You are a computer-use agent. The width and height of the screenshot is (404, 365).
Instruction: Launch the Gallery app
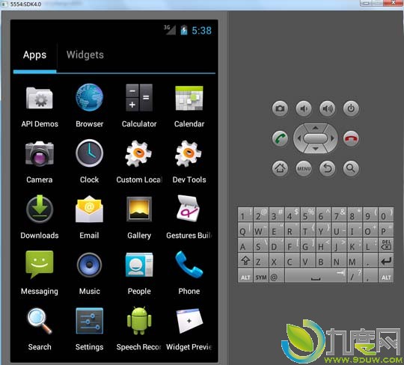(139, 218)
